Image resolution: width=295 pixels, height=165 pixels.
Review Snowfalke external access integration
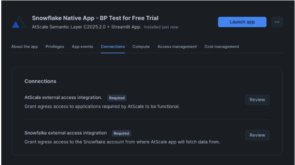[257, 135]
